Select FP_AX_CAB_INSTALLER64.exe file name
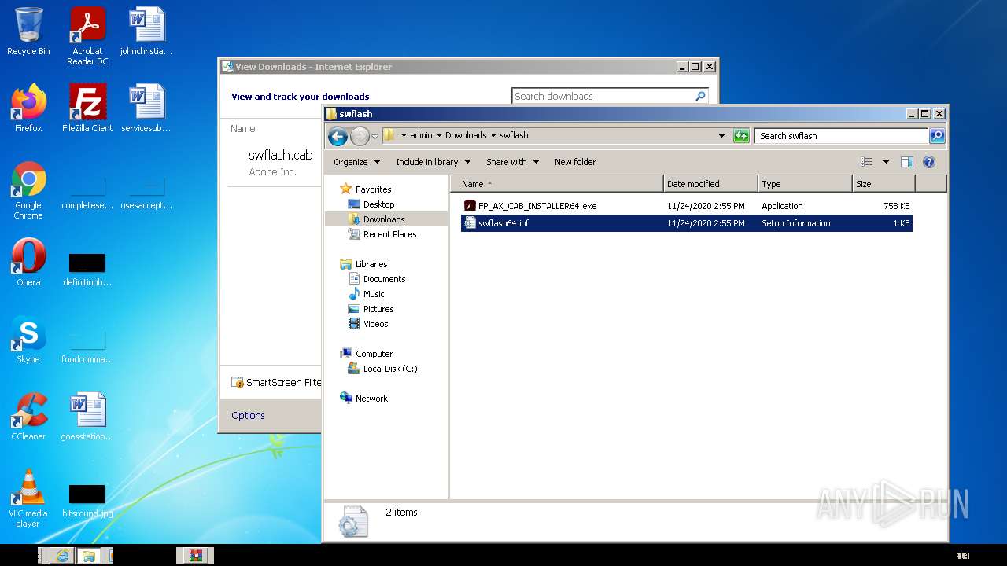Image resolution: width=1007 pixels, height=566 pixels. [x=537, y=206]
